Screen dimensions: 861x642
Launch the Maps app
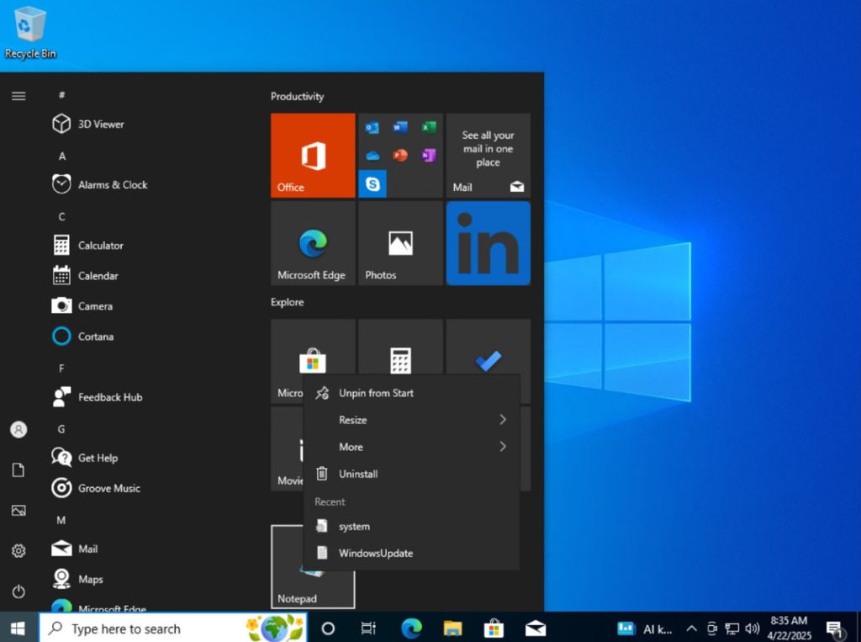point(91,579)
